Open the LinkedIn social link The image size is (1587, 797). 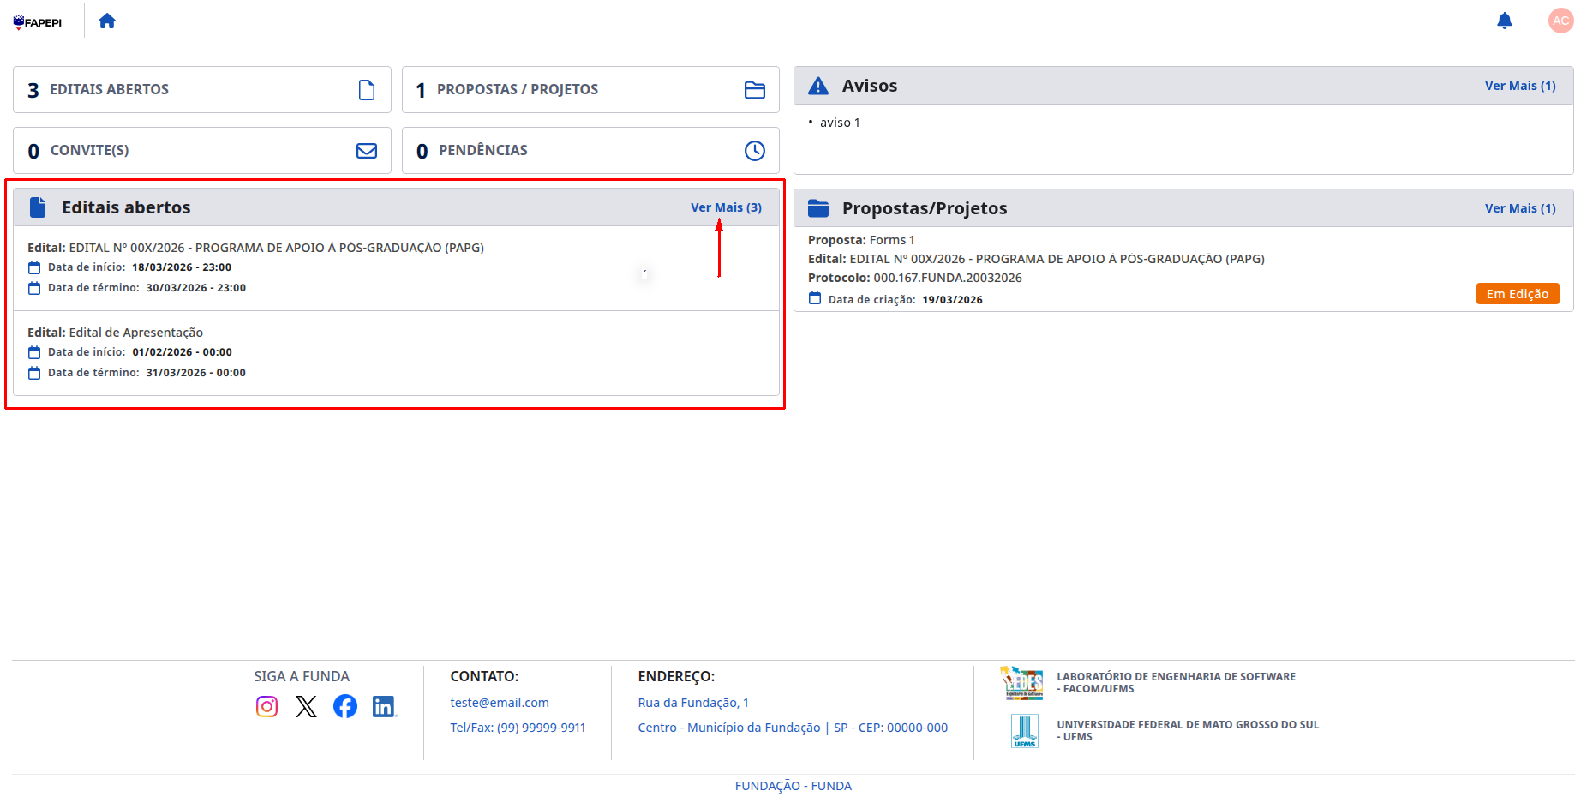coord(384,706)
